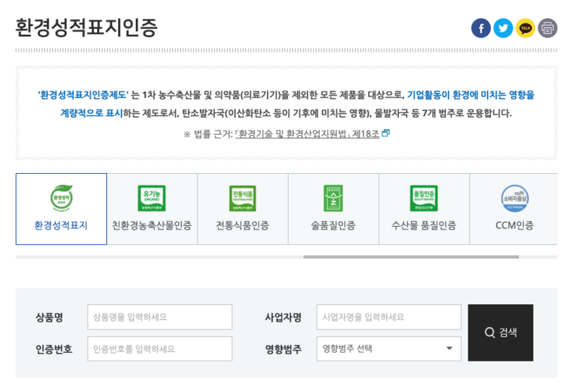
Task: Select the 술품질인증 badge icon
Action: pyautogui.click(x=333, y=198)
